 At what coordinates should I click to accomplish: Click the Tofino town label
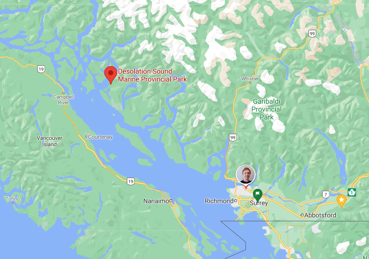pos(13,199)
